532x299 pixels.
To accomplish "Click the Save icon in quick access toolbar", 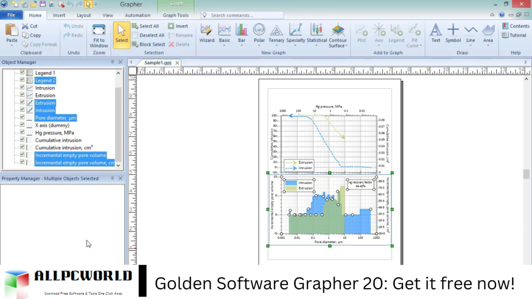I will click(x=43, y=4).
